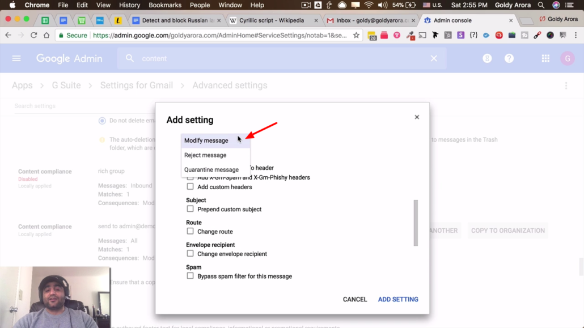This screenshot has height=328, width=584.
Task: Click COPY TO ORGANIZATION button
Action: 507,231
